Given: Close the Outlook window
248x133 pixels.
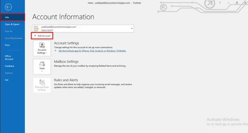Looking at the screenshot, I should [245, 3].
